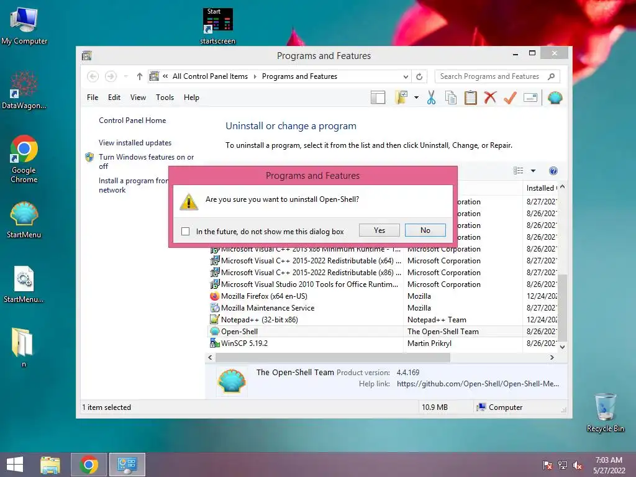The image size is (636, 477).
Task: Click the taskbar clock showing 7:03 AM
Action: [x=609, y=465]
